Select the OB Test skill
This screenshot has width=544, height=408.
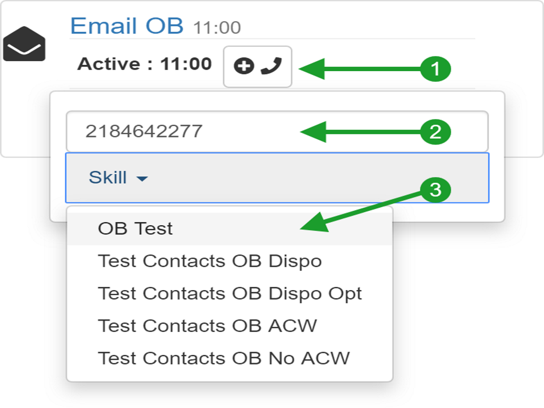click(135, 228)
